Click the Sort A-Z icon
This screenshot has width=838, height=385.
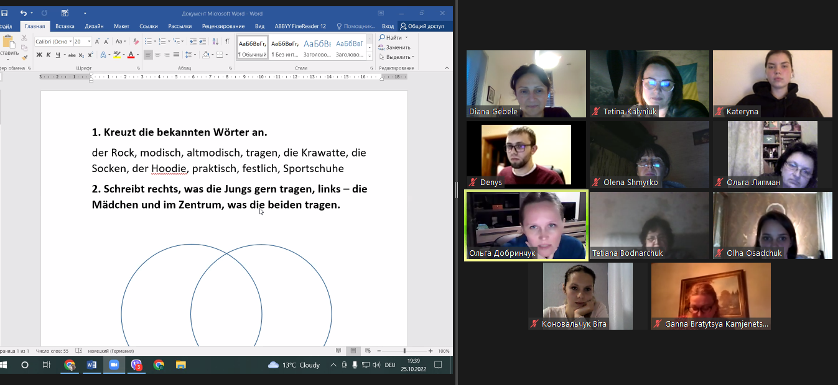point(216,42)
